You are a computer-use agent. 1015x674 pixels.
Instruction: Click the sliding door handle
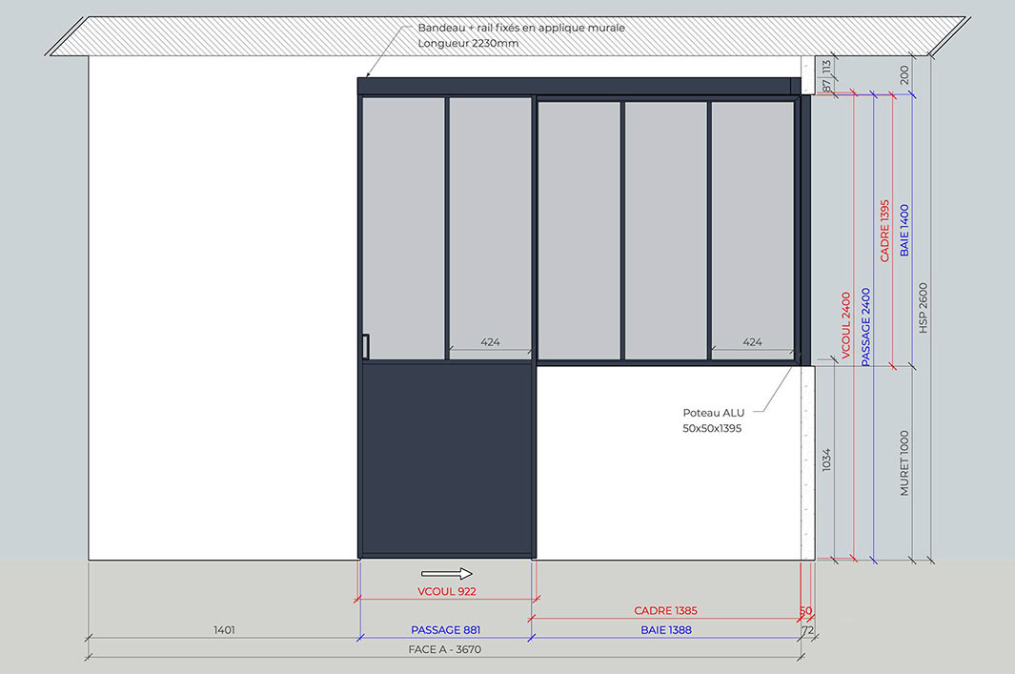click(x=366, y=346)
